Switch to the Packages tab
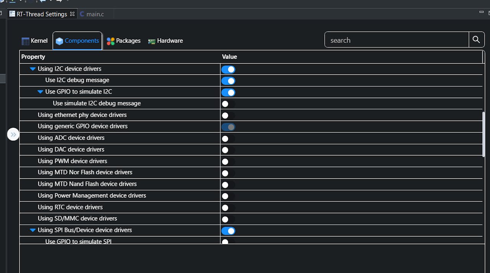The image size is (490, 273). tap(124, 41)
